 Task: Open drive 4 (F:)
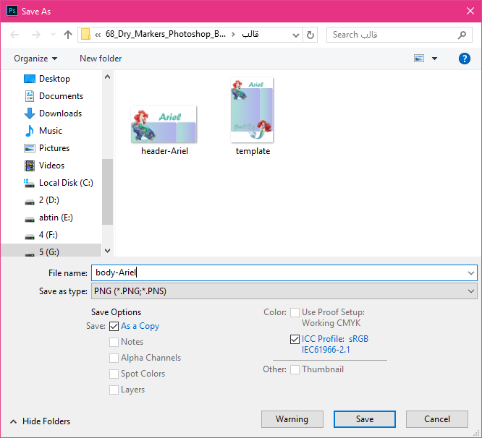[48, 235]
